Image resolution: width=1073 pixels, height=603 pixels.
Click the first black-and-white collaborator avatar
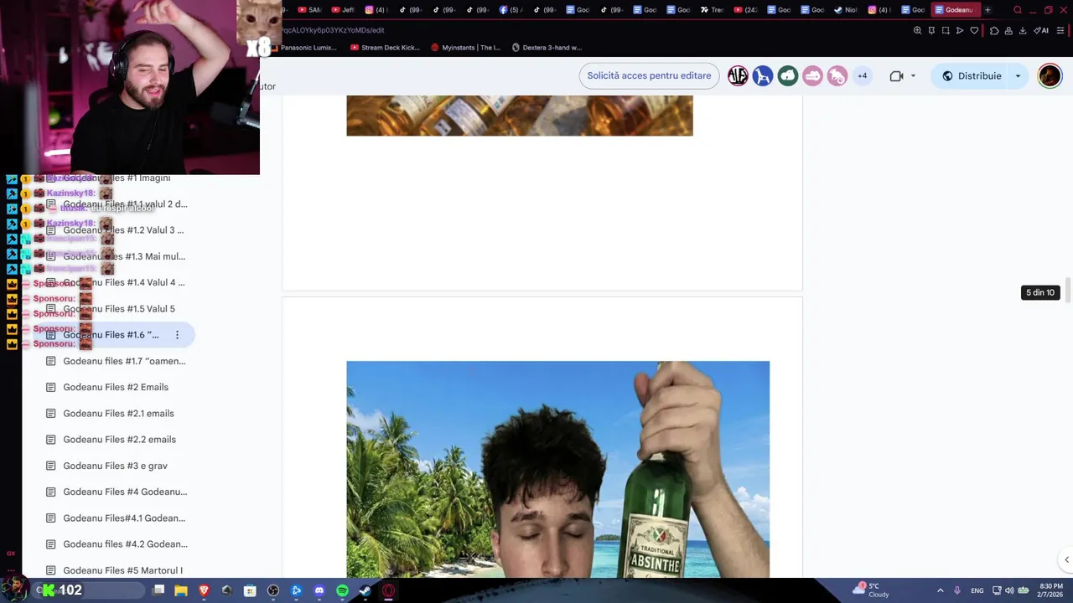738,76
